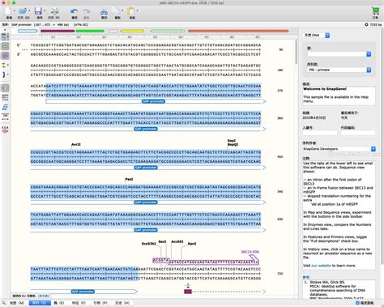
Task: Click the Print icon in the toolbar
Action: click(x=54, y=11)
